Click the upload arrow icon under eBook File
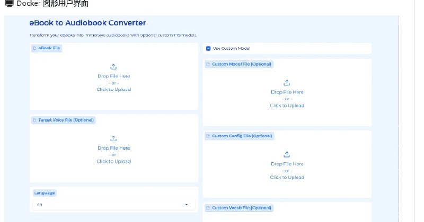This screenshot has height=222, width=424. click(x=113, y=67)
